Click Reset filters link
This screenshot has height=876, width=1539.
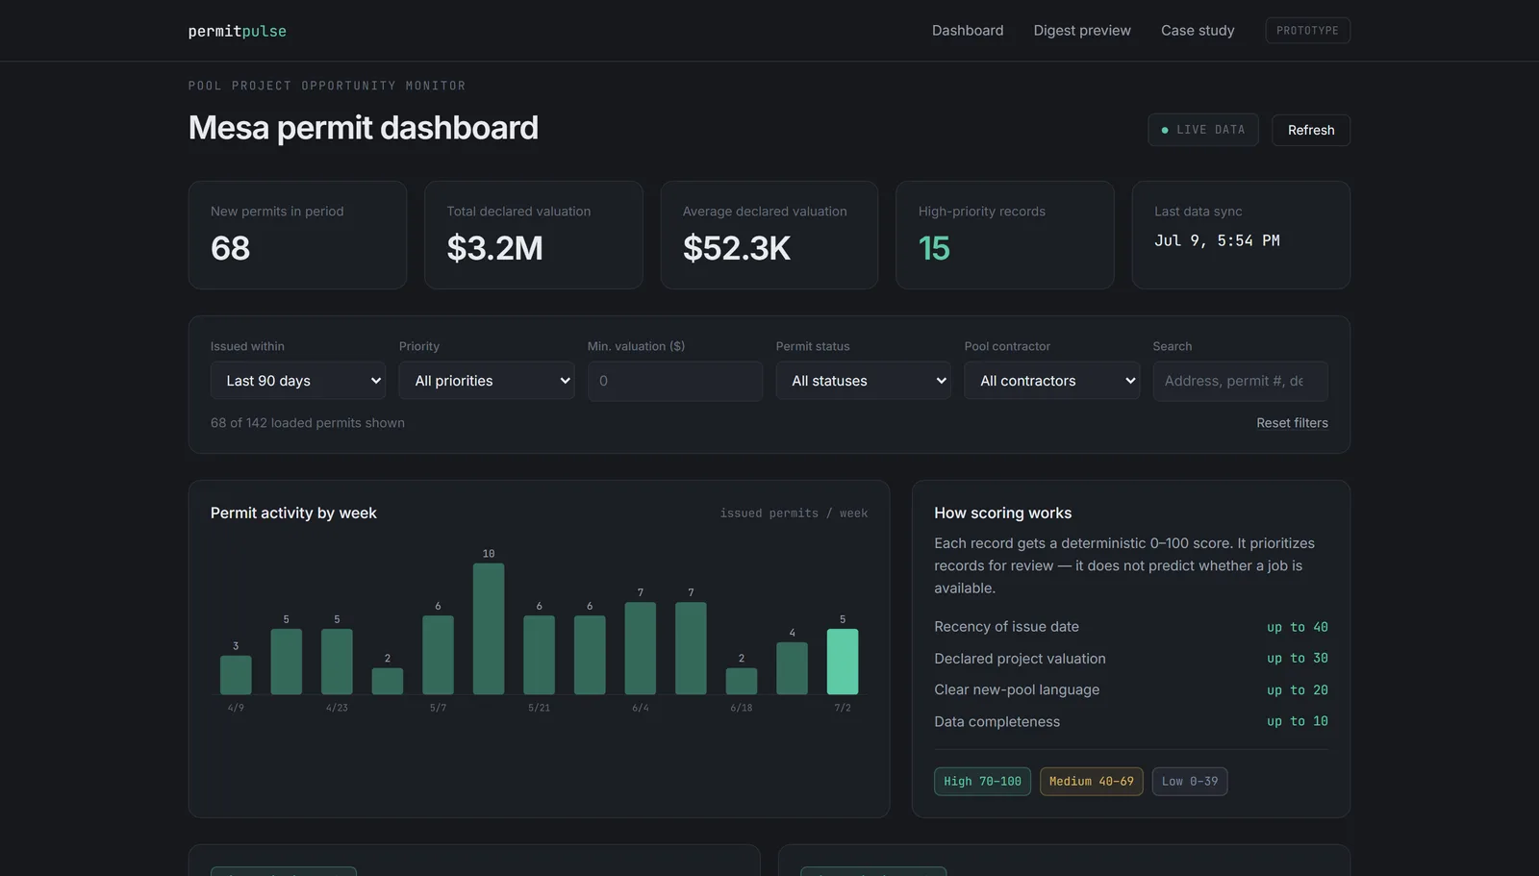[x=1292, y=423]
